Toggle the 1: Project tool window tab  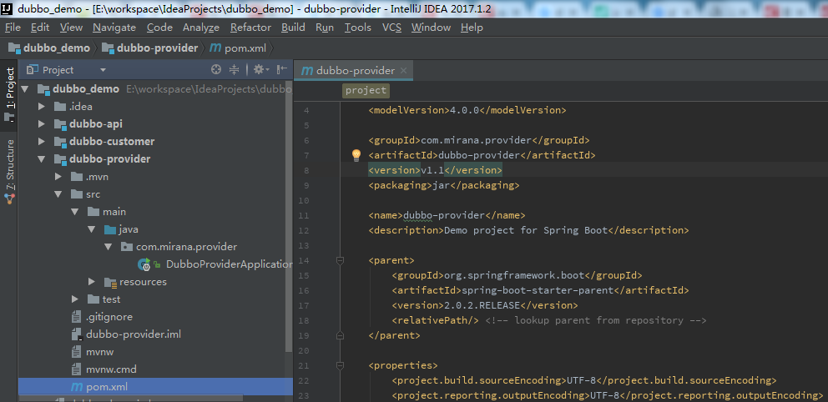9,94
